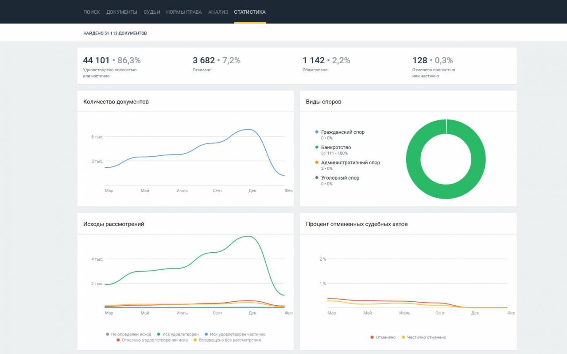
Task: Switch to the ДОКУМЕНТЫ tab
Action: pos(122,12)
